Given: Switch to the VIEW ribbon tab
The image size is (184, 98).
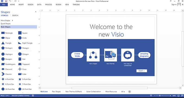Looking at the screenshot, I should click(x=67, y=5).
